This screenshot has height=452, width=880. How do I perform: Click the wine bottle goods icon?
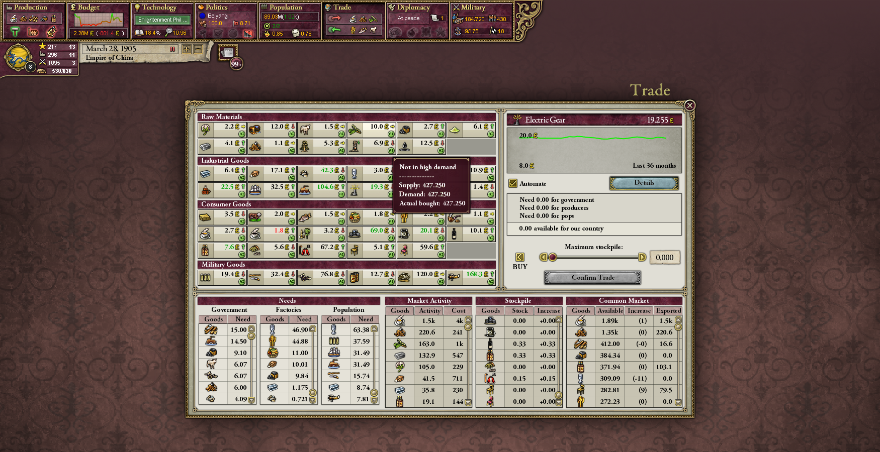454,234
